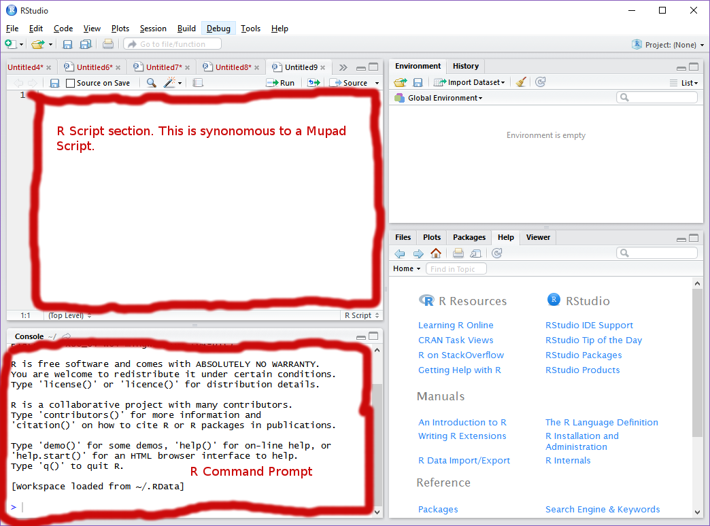
Task: Switch to the Plots tab
Action: [432, 237]
